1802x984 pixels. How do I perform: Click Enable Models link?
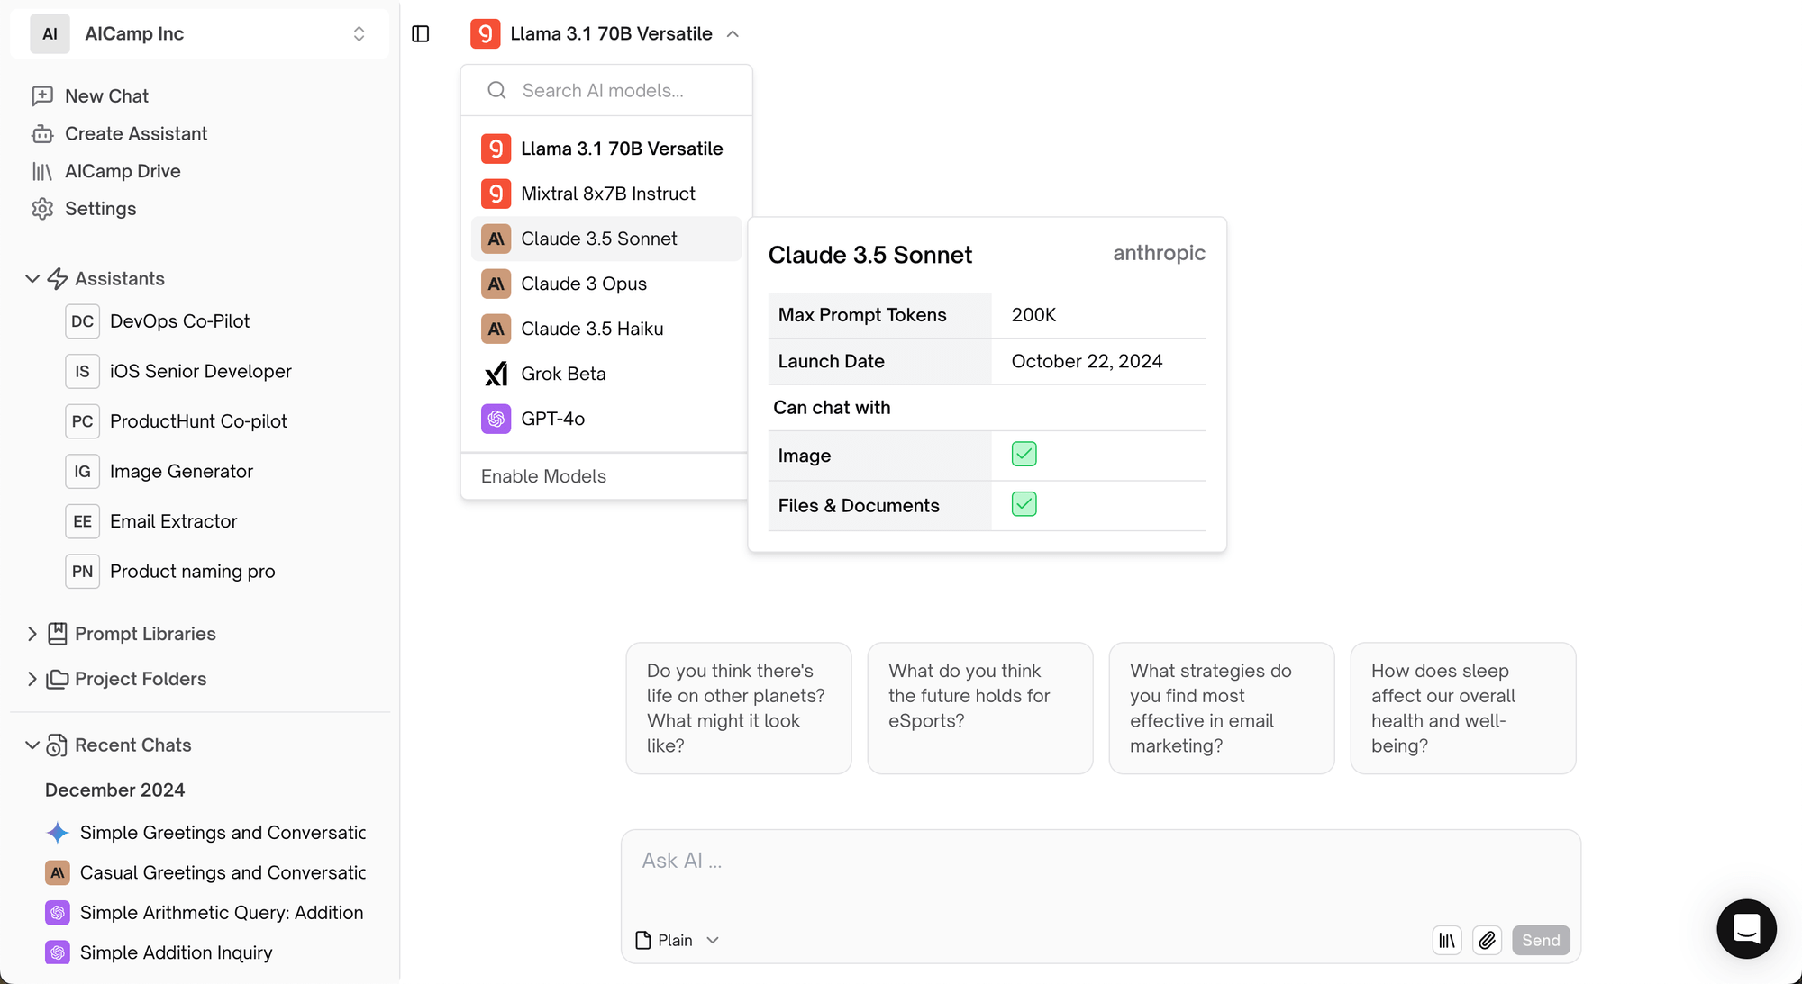[x=543, y=476]
